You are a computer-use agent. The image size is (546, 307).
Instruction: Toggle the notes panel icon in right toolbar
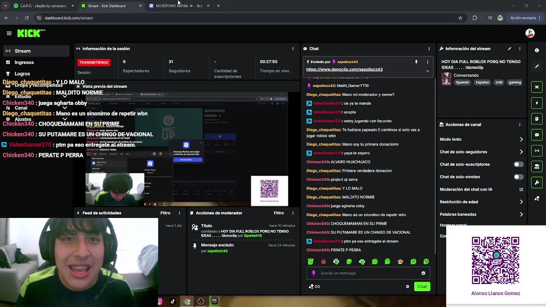537,119
